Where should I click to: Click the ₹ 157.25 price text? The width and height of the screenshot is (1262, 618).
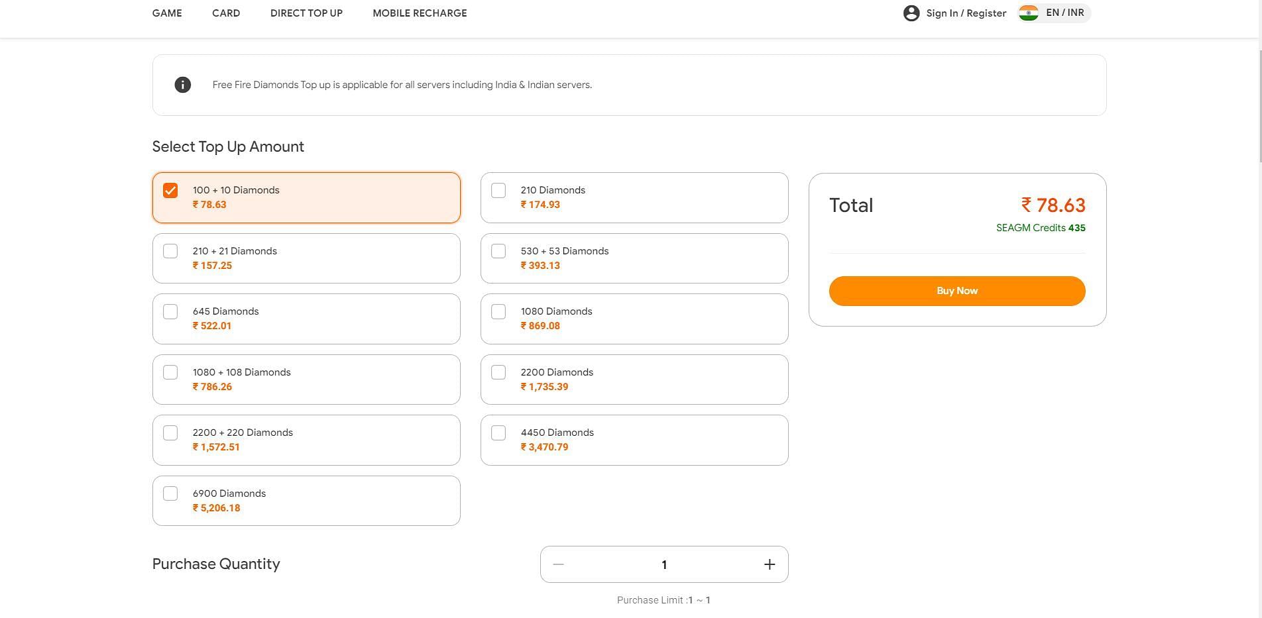212,266
